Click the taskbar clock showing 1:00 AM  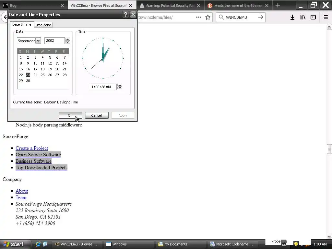click(320, 244)
